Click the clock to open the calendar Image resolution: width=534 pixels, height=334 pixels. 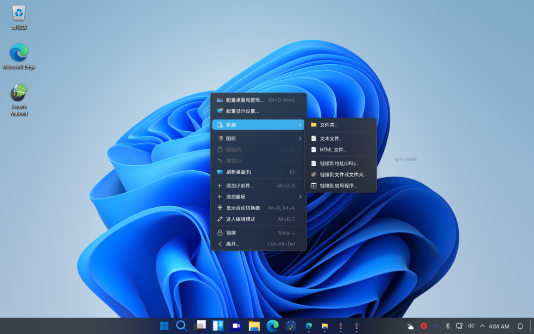coord(498,326)
